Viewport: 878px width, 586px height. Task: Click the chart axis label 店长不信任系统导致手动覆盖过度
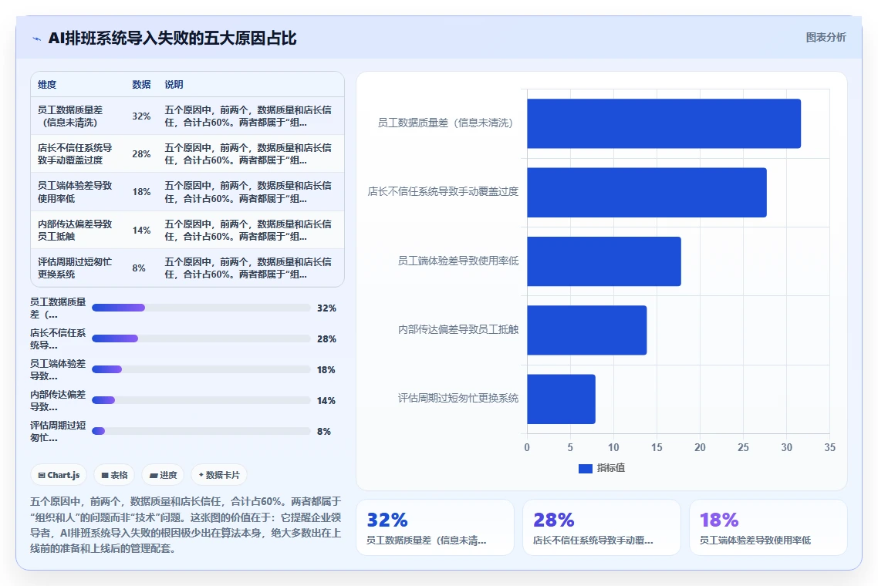pyautogui.click(x=443, y=191)
